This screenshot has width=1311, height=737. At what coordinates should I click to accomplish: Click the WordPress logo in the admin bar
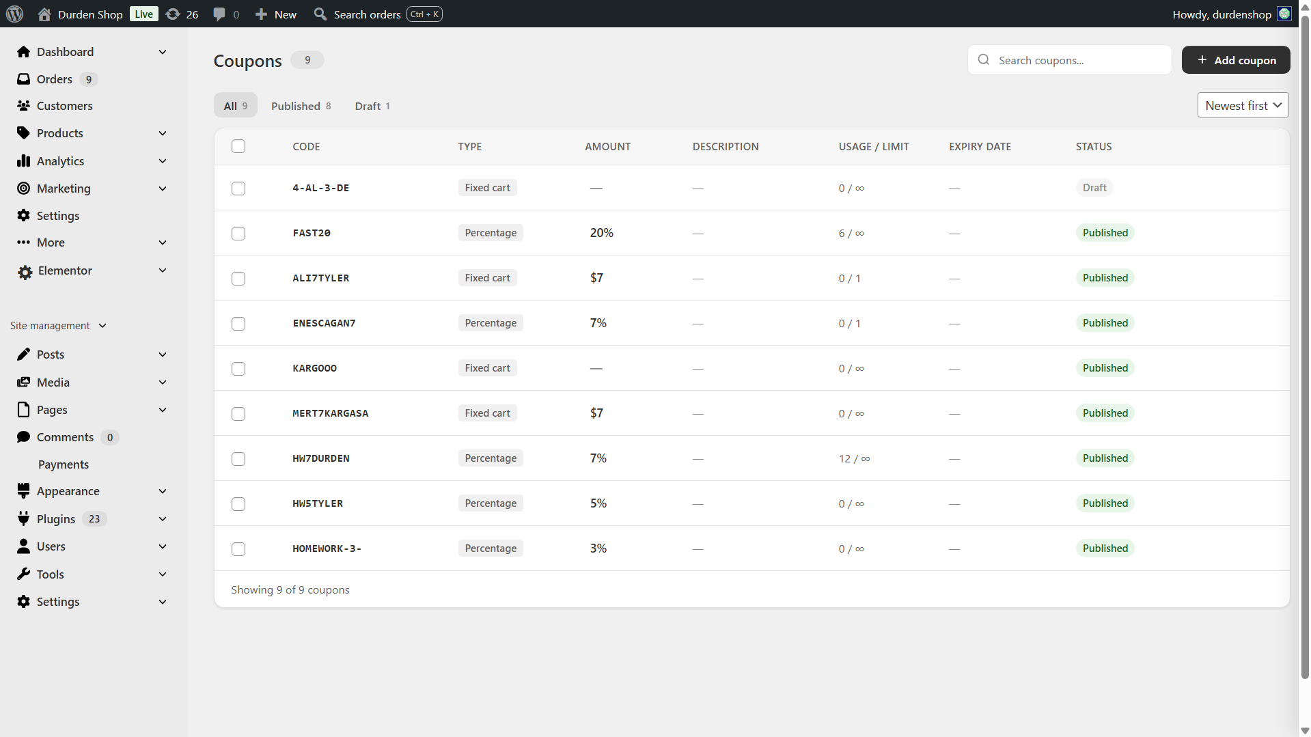[15, 14]
